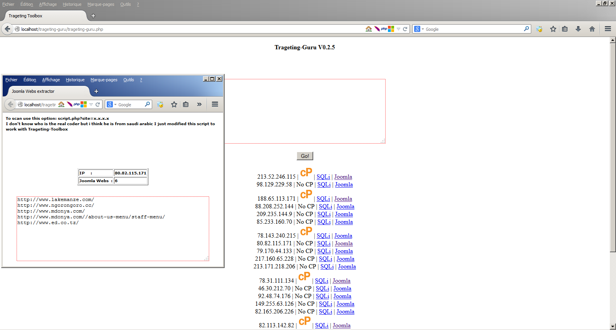Open Marque-pages menu in main window

point(101,4)
